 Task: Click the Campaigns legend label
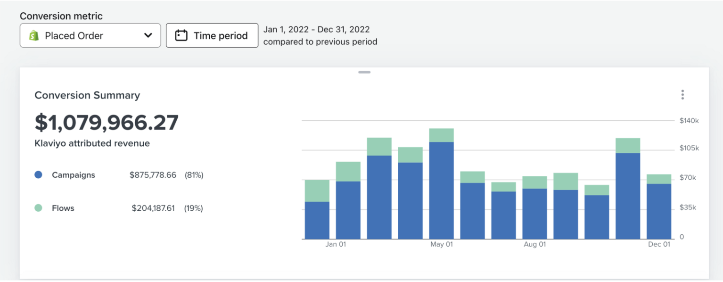point(73,174)
